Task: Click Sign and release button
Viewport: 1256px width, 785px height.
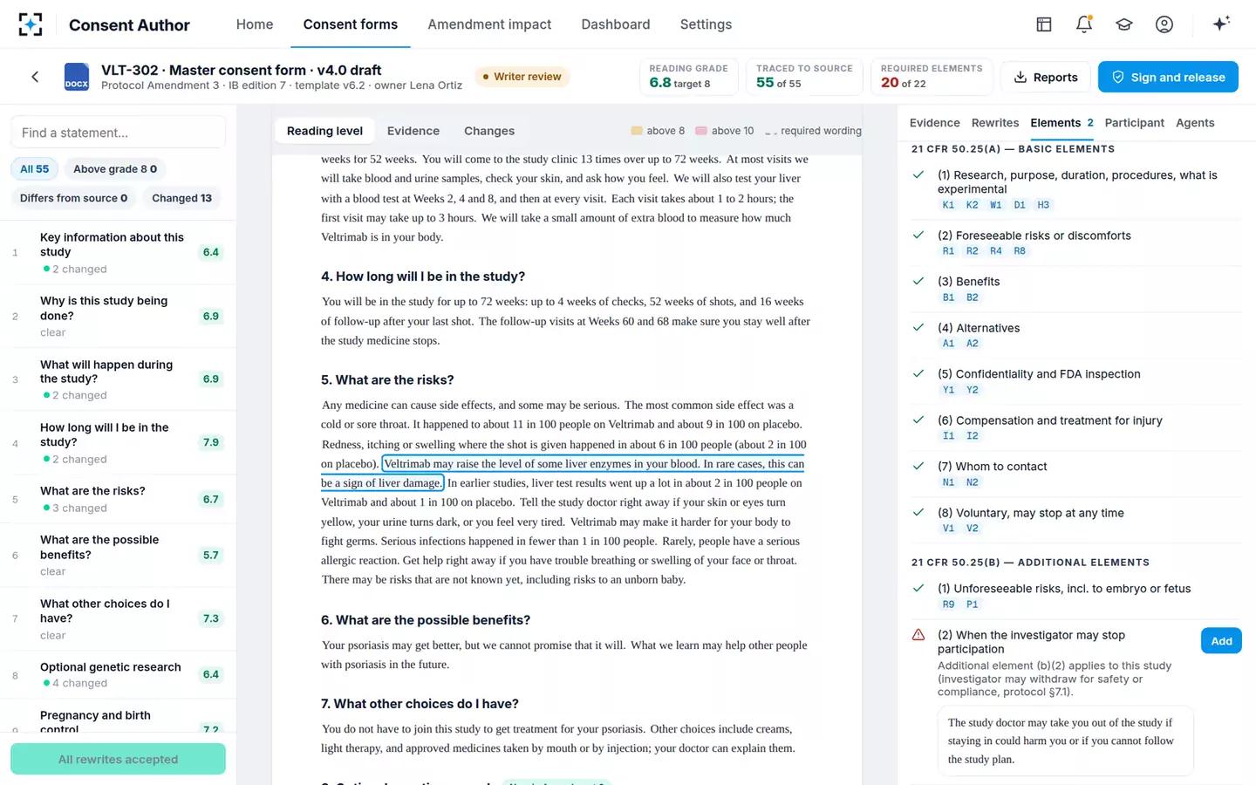Action: (x=1168, y=77)
